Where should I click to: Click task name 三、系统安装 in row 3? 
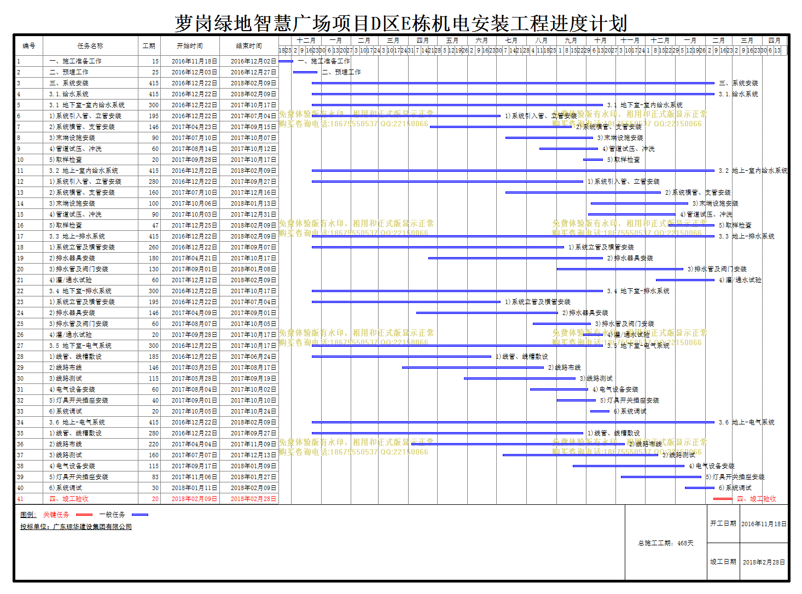(69, 83)
